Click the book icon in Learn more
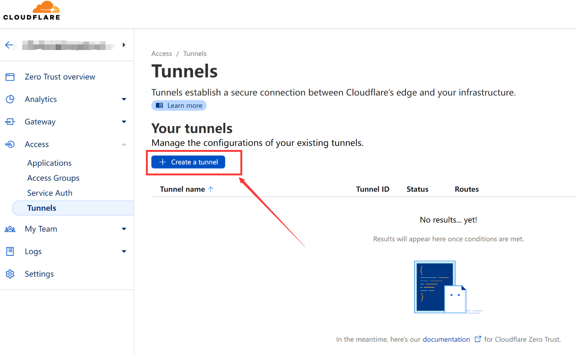This screenshot has width=576, height=354. click(x=160, y=106)
